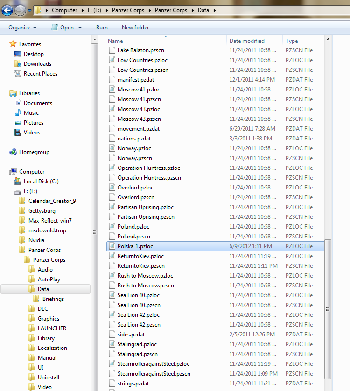This screenshot has height=391, width=350.
Task: Select the Polska_1.pzloc file icon
Action: click(112, 246)
